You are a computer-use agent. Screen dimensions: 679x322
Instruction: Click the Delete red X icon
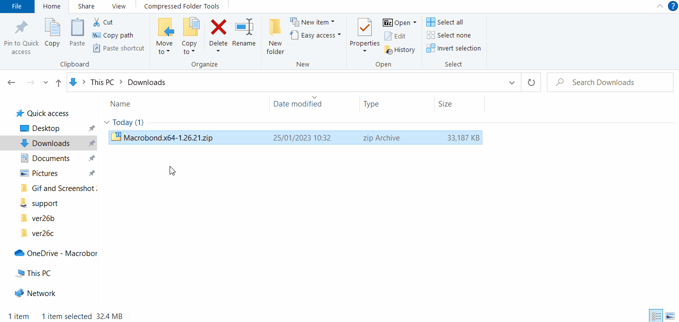click(x=218, y=27)
